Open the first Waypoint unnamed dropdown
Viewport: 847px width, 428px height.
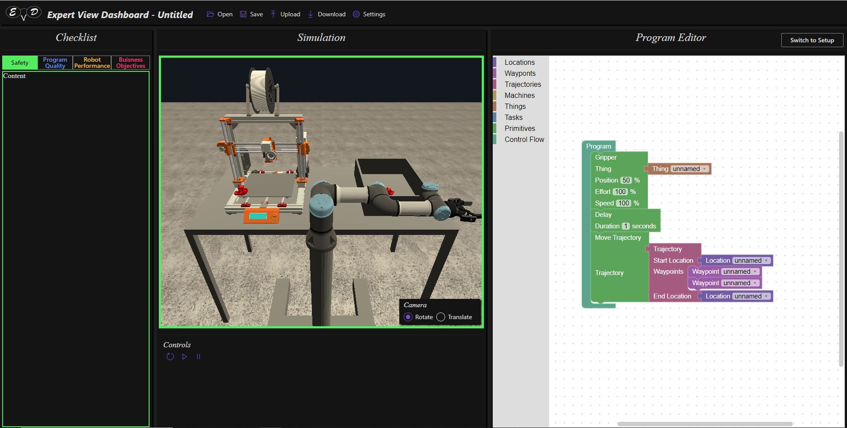[x=740, y=272]
